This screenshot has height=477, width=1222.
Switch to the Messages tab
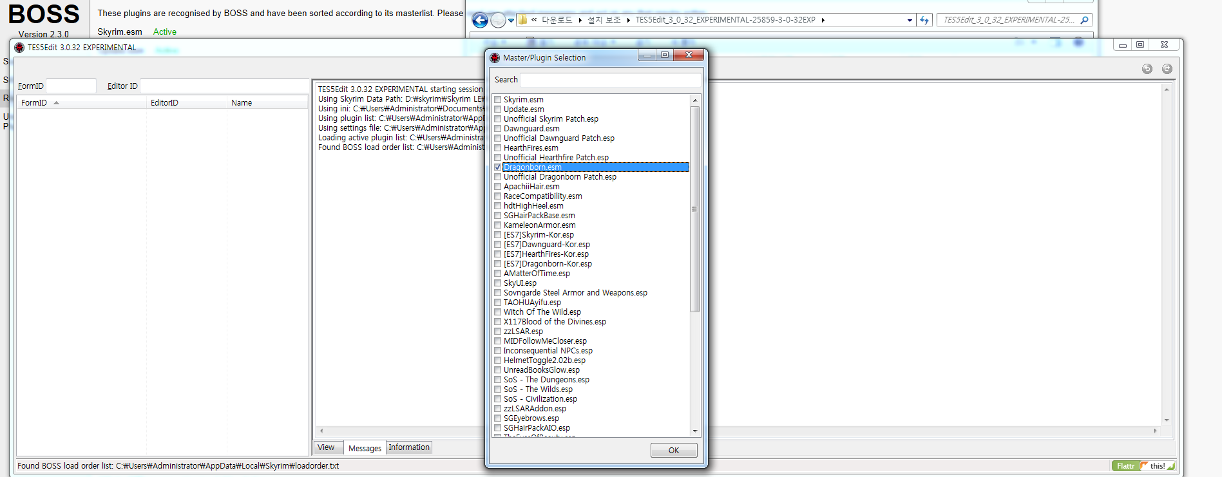pyautogui.click(x=365, y=448)
